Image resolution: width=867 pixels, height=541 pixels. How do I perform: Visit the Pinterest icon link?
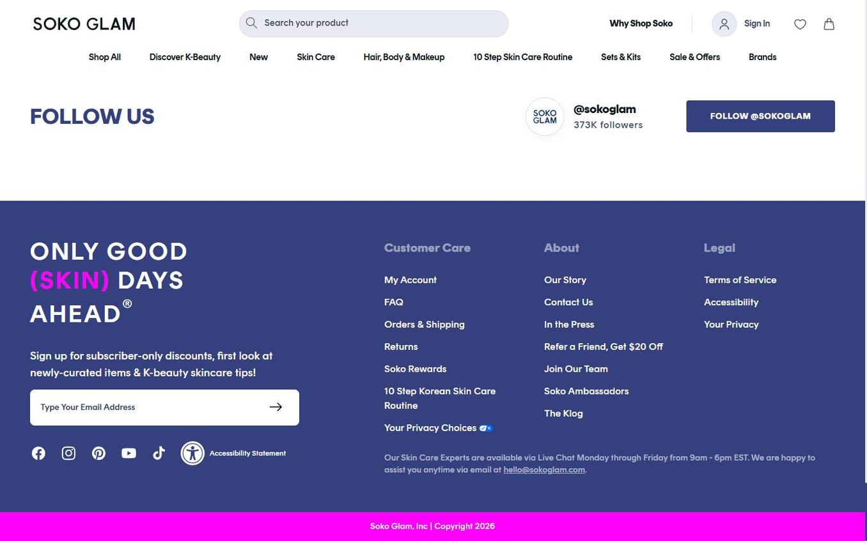click(98, 453)
